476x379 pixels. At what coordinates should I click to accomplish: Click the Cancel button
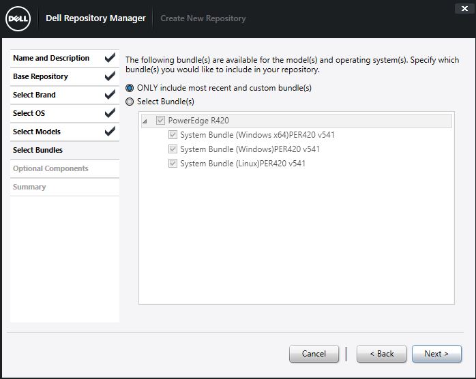pyautogui.click(x=314, y=354)
